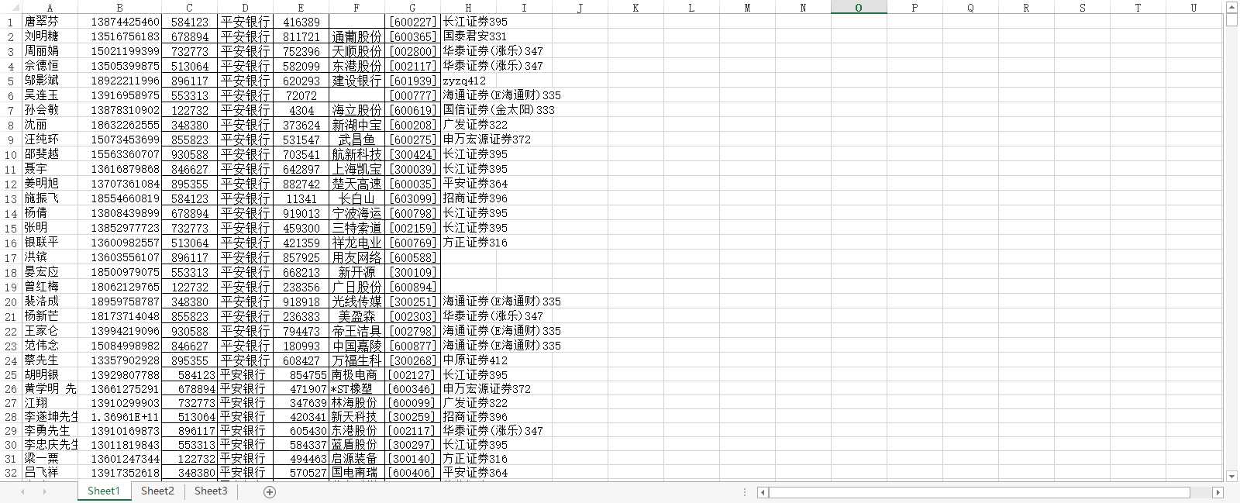Select cell with number 15563360707
Image resolution: width=1240 pixels, height=503 pixels.
click(x=119, y=154)
